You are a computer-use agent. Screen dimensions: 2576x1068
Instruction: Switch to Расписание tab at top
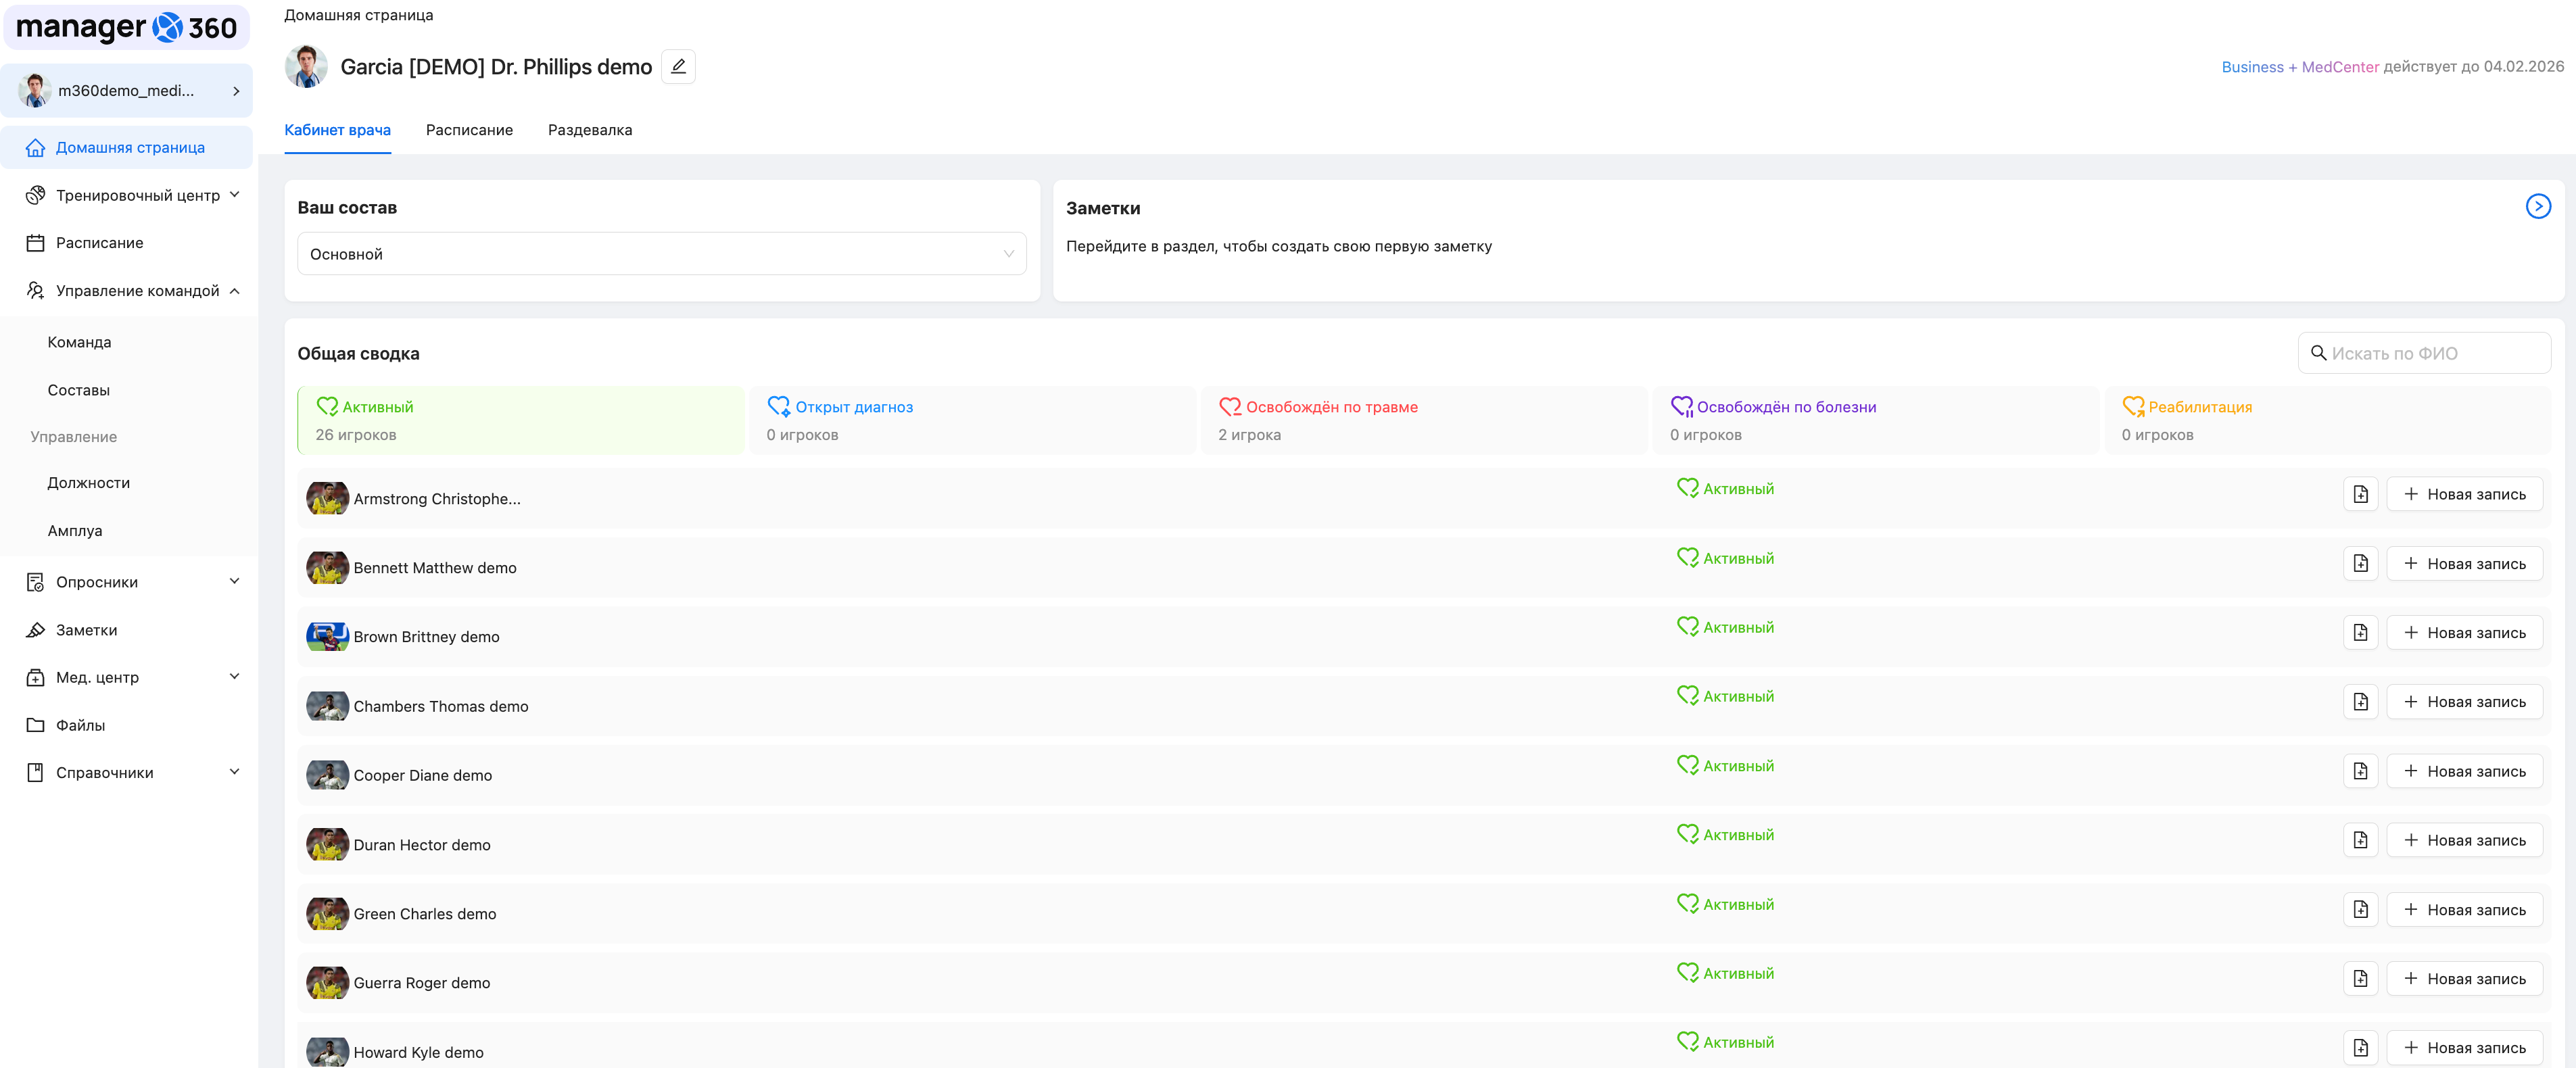[x=469, y=130]
